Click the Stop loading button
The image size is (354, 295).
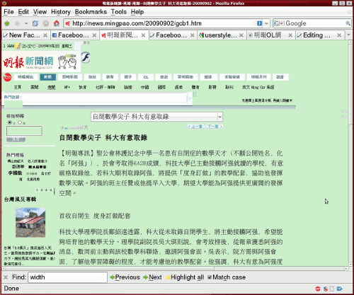(x=46, y=23)
